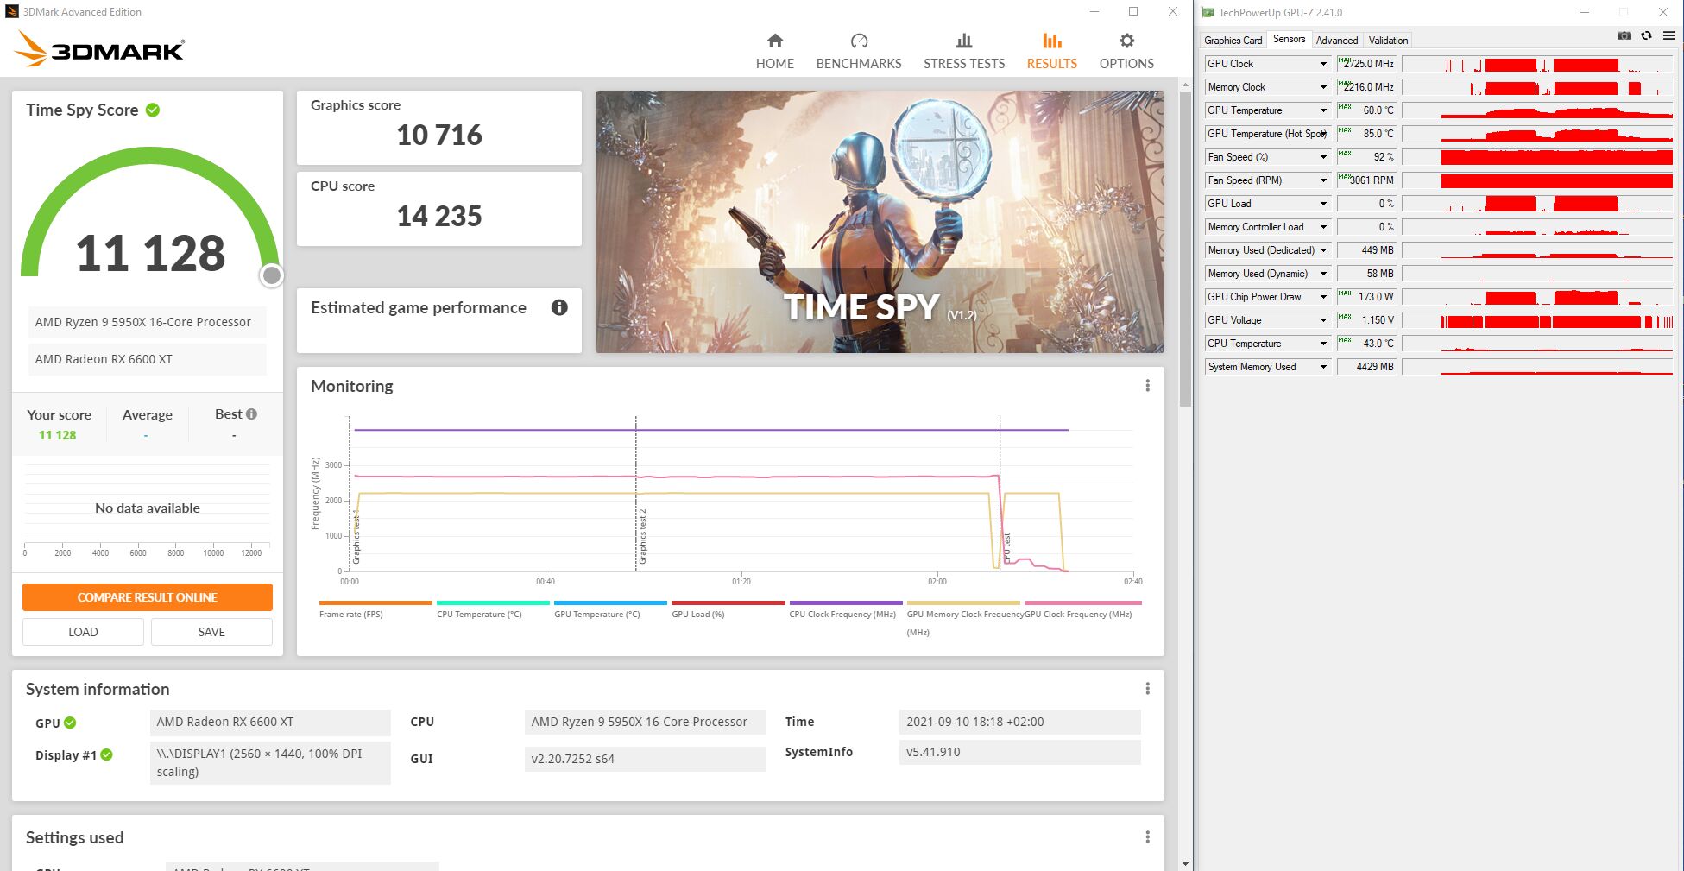Open the Memory Clock sensor dropdown

coord(1322,87)
